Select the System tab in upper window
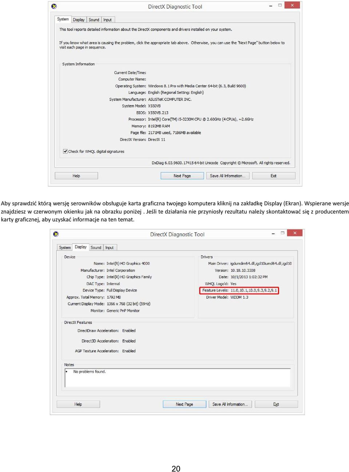Screen dimensions: 349x472 coord(63,19)
